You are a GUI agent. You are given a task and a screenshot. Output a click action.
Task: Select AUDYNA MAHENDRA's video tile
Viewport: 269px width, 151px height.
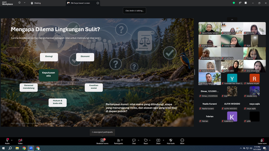(x=210, y=54)
